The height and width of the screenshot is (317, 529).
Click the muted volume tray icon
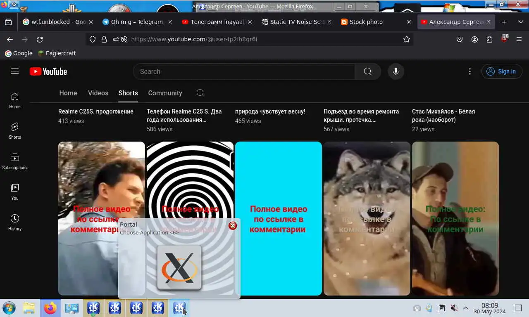454,308
